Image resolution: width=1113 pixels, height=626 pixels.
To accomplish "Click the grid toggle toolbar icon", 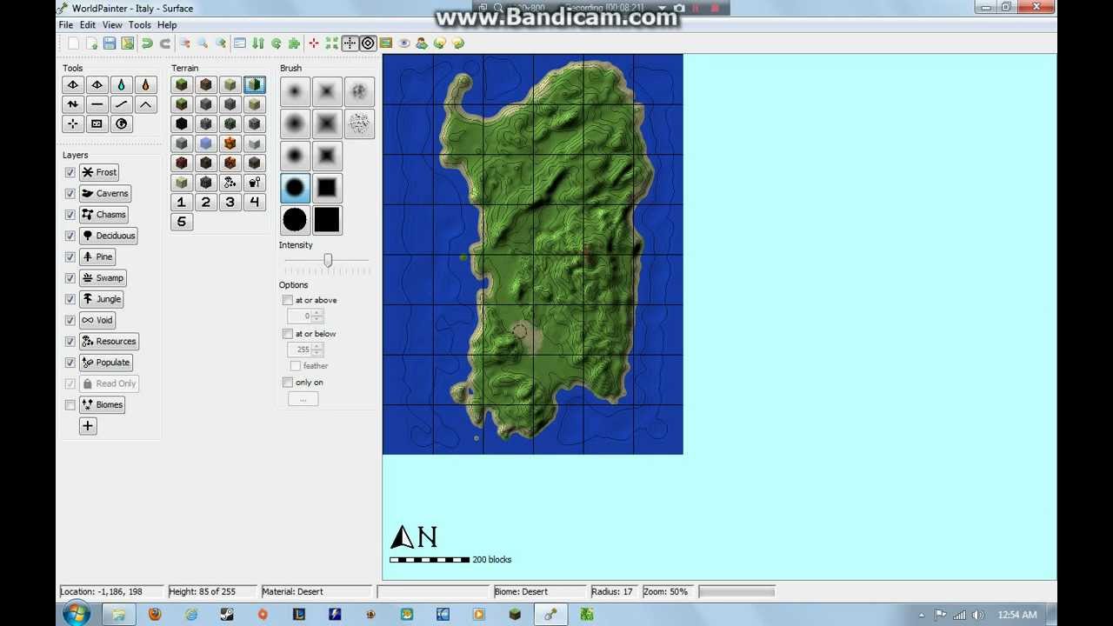I will tap(350, 43).
